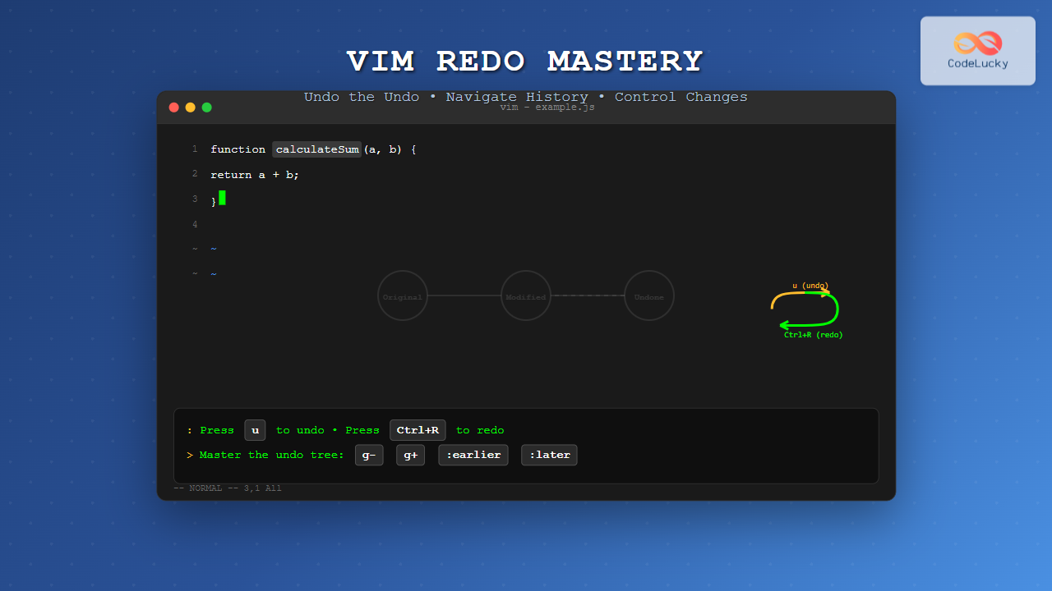Click the g+ key button
The image size is (1052, 591).
[410, 455]
